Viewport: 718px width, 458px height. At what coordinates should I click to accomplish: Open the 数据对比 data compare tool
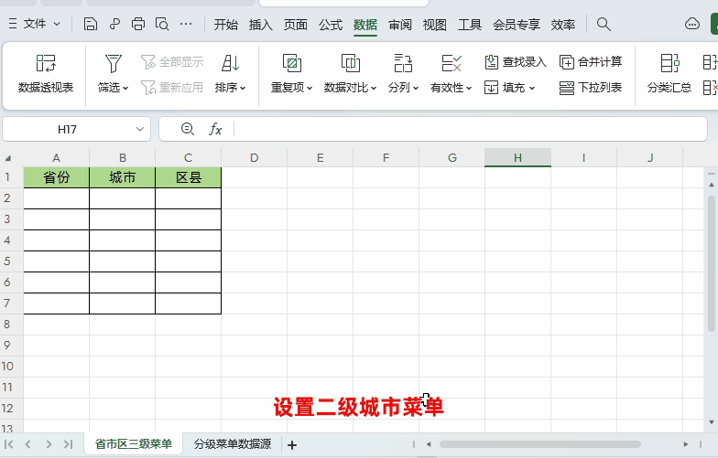(x=350, y=63)
